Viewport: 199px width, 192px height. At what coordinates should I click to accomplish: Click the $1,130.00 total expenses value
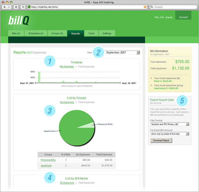pos(180,68)
